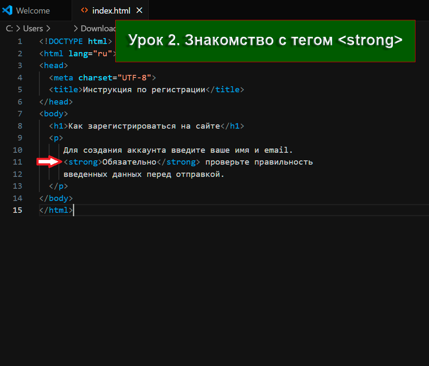The width and height of the screenshot is (429, 366).
Task: Select the index.html tab label
Action: [x=111, y=11]
